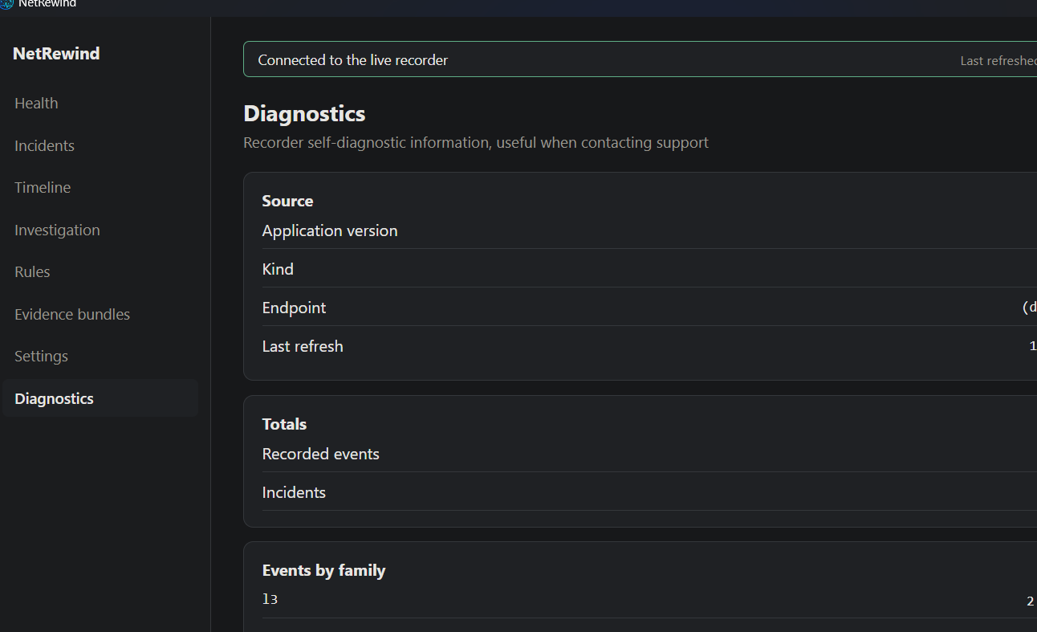Select the Diagnostics sidebar item

(x=100, y=398)
